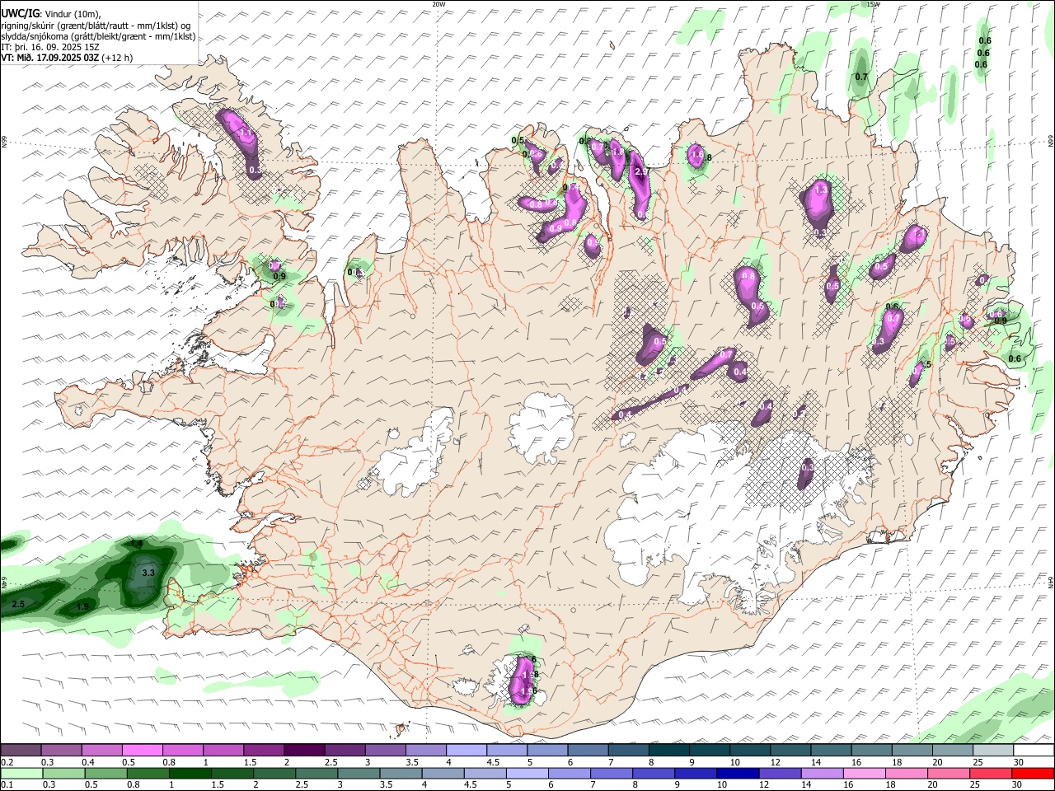Image resolution: width=1055 pixels, height=791 pixels.
Task: Click the VT: Mið. 17.09.2025 03Z line
Action: pos(67,58)
